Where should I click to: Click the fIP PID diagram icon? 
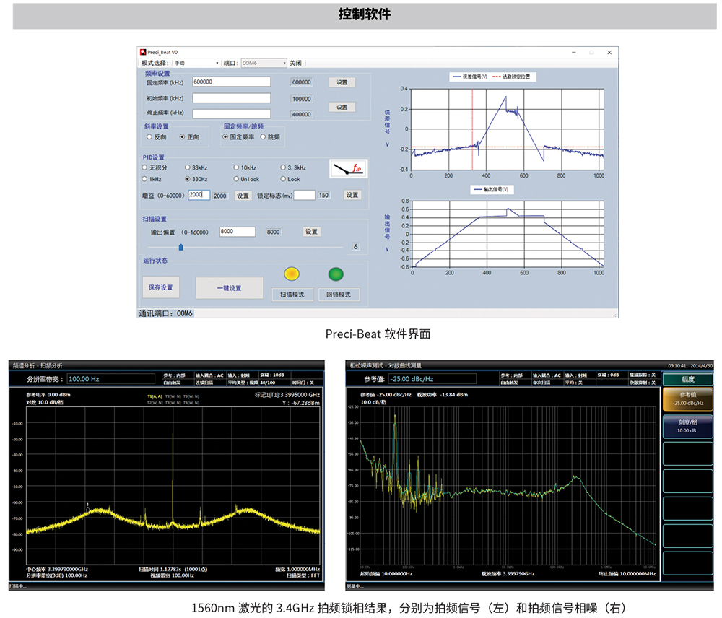(x=349, y=169)
